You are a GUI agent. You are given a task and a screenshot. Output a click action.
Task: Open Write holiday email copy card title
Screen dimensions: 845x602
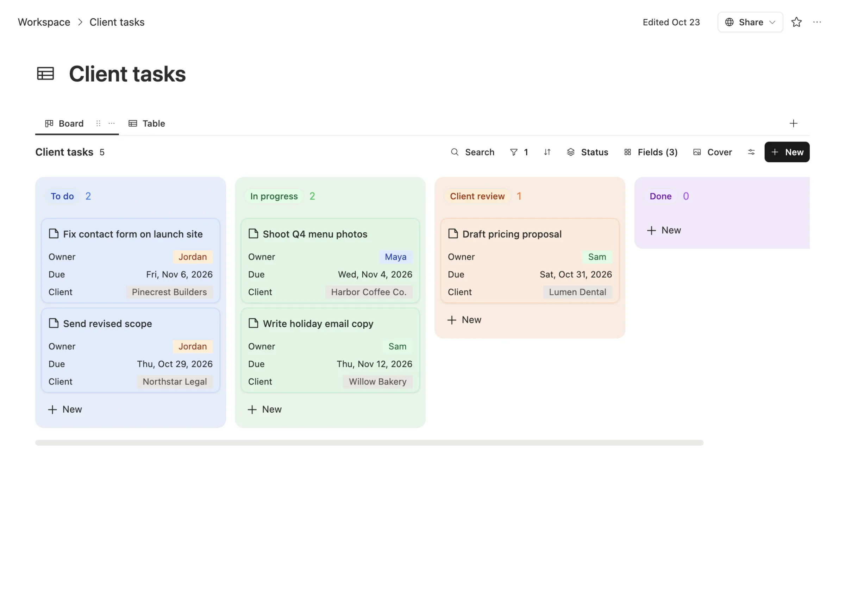click(318, 324)
